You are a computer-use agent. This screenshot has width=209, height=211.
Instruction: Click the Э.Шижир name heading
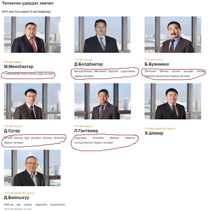(154, 133)
